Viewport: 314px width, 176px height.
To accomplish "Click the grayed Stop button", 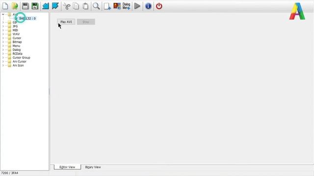I will [x=86, y=22].
